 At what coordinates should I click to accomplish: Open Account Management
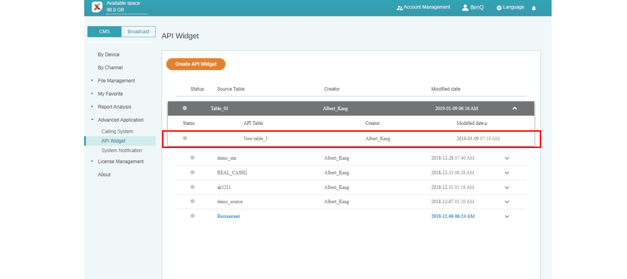(x=423, y=7)
